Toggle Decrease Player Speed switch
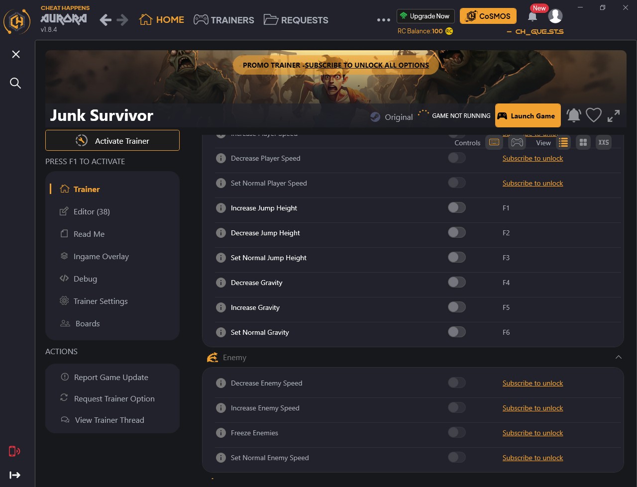Viewport: 637px width, 487px height. pos(457,158)
